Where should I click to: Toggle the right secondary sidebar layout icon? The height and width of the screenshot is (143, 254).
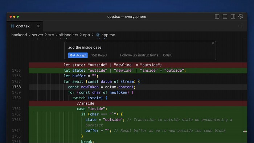pyautogui.click(x=233, y=16)
